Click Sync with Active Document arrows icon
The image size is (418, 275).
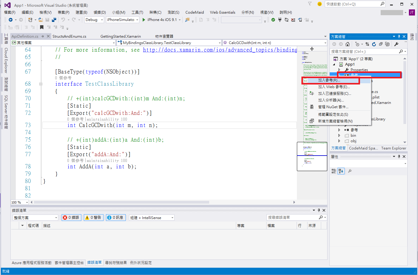tap(367, 44)
